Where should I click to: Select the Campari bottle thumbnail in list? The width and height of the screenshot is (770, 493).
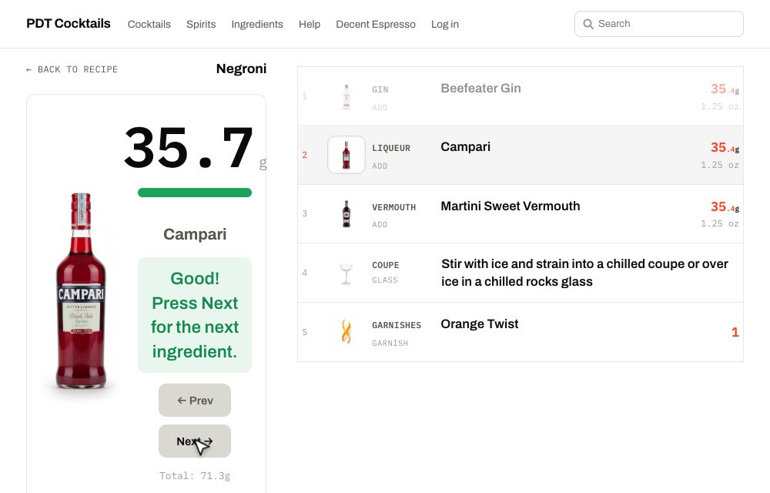point(346,155)
